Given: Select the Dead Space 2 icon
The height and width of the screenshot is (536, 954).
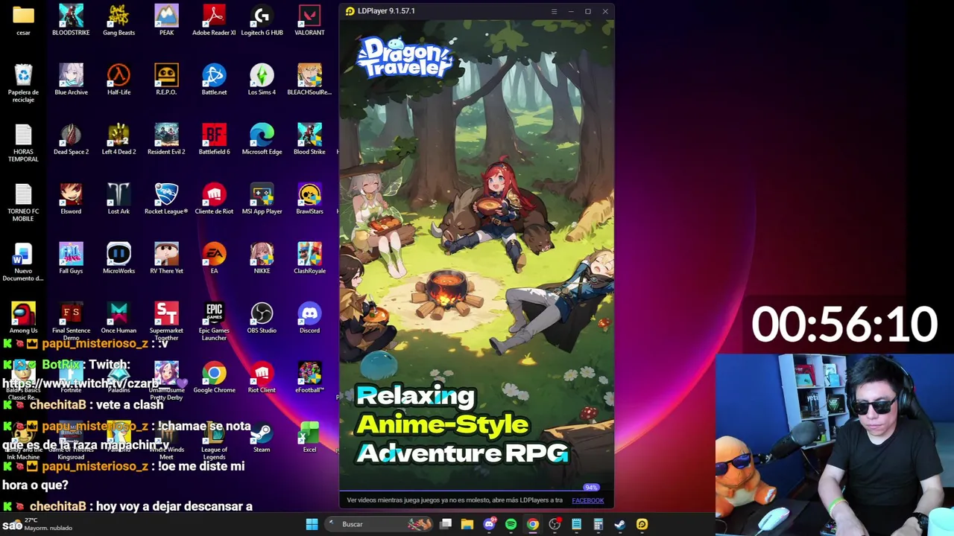Looking at the screenshot, I should click(71, 139).
